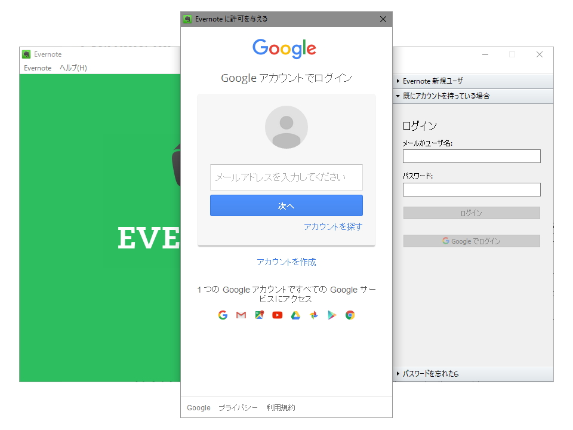Image resolution: width=573 pixels, height=430 pixels.
Task: Click the YouTube icon under the account text
Action: (277, 315)
